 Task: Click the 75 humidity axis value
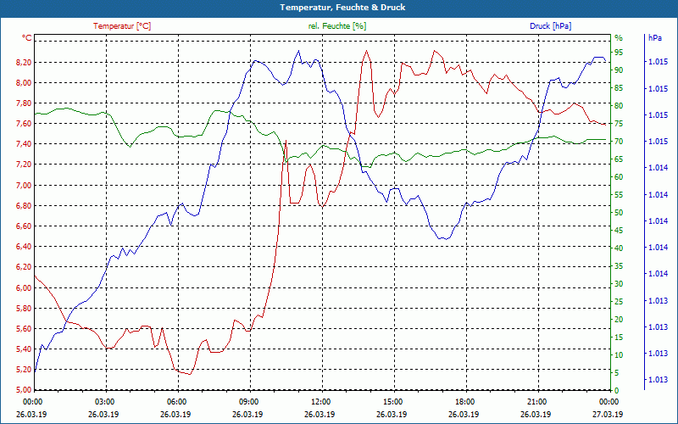coord(619,124)
